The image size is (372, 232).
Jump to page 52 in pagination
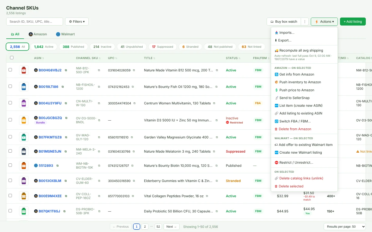[158, 227]
